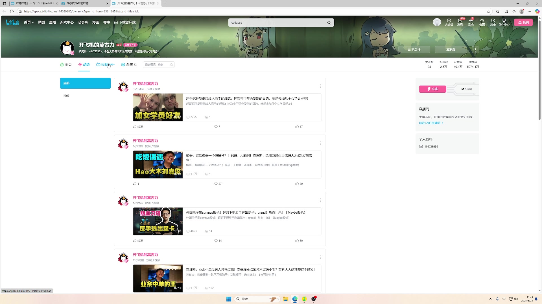Switch to 合集 collections tab
Screen dimensions: 542x304
pyautogui.click(x=129, y=64)
